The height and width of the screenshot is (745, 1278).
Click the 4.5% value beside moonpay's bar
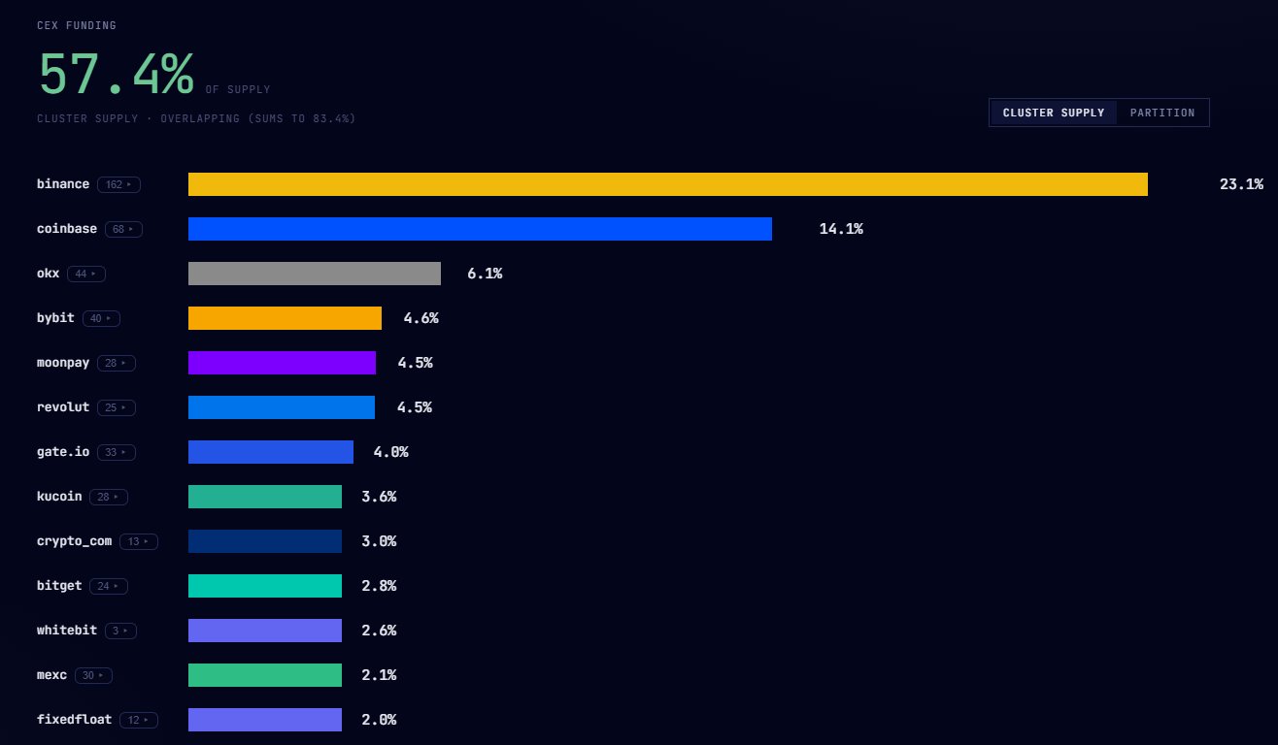(x=415, y=363)
